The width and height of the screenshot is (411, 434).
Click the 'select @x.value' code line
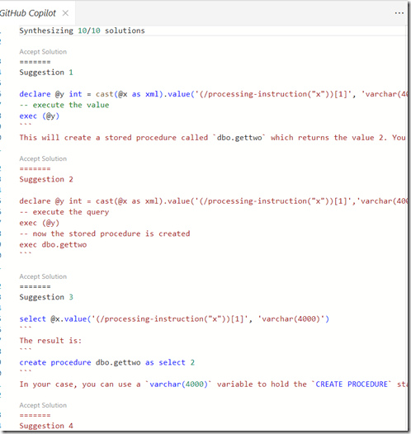pyautogui.click(x=174, y=318)
